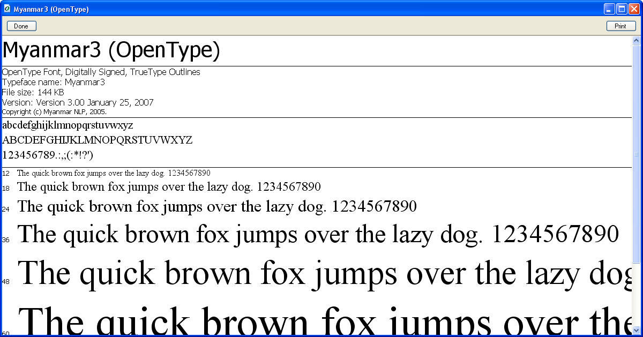Click the 123456789 punctuation sample line
Viewport: 643px width, 337px height.
[x=48, y=155]
